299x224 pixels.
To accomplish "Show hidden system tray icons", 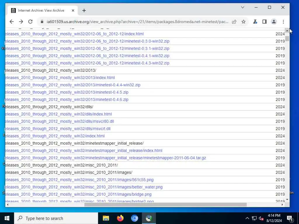I will pos(247,218).
